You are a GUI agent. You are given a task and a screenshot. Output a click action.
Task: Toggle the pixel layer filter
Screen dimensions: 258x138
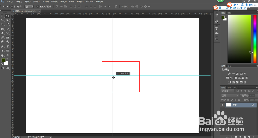(x=237, y=91)
